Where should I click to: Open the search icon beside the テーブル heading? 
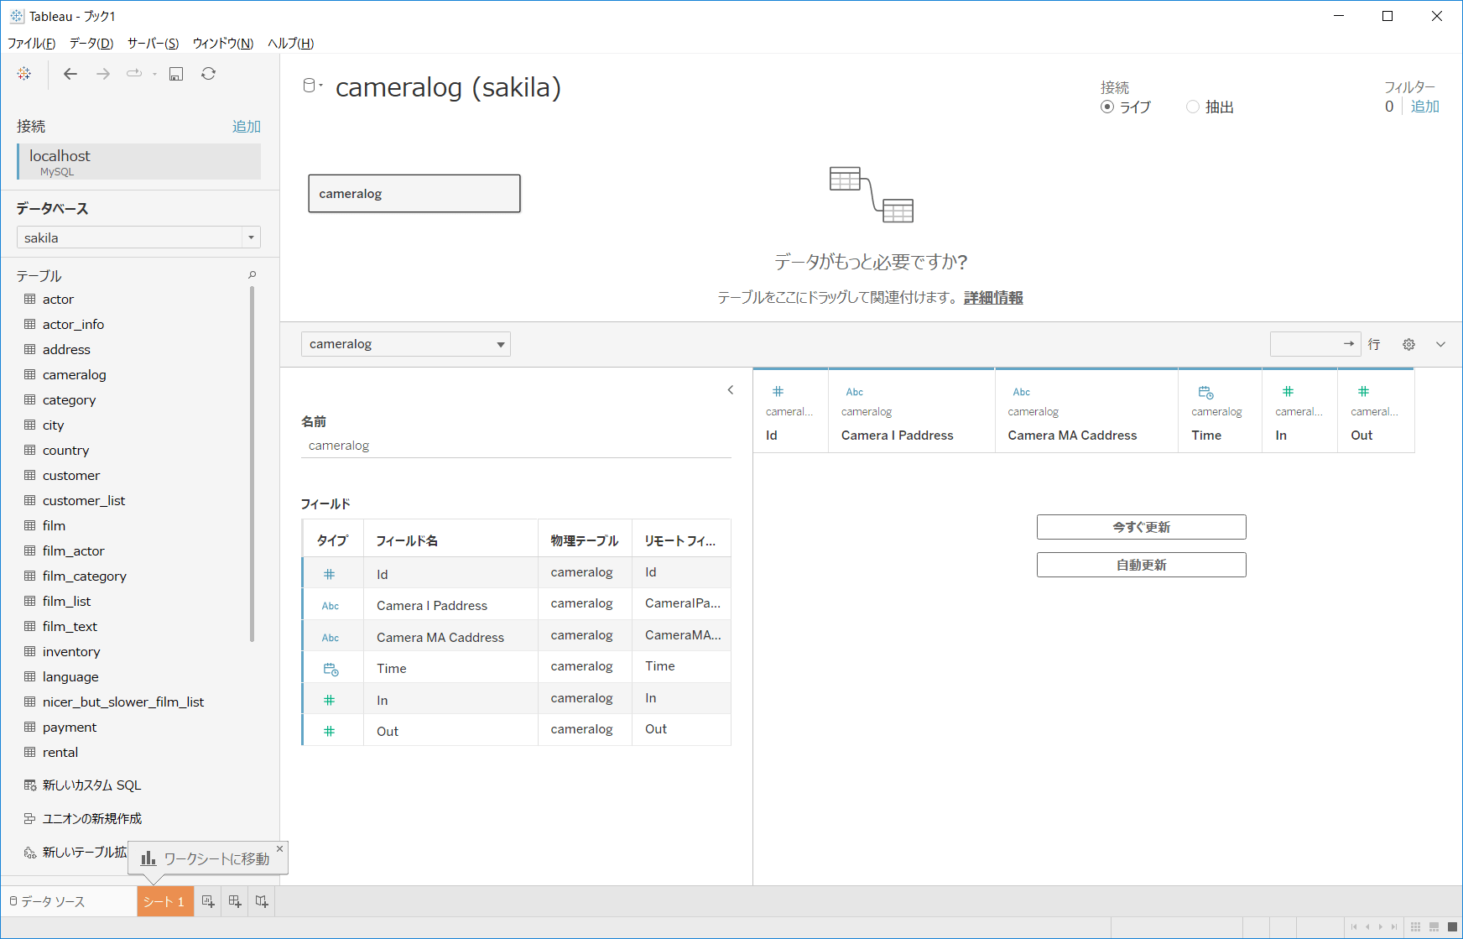(x=252, y=275)
